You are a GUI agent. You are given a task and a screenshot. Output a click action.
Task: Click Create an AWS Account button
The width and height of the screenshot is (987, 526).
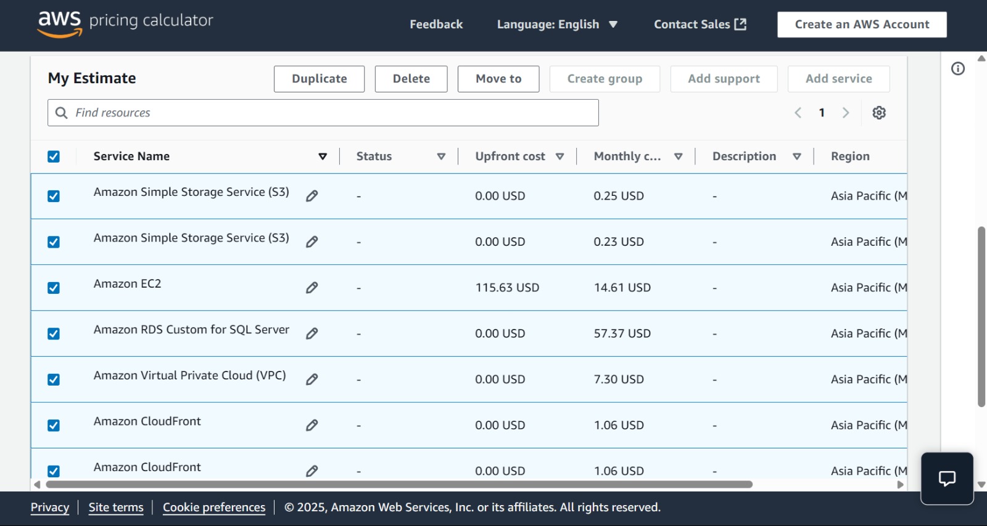[x=862, y=25]
